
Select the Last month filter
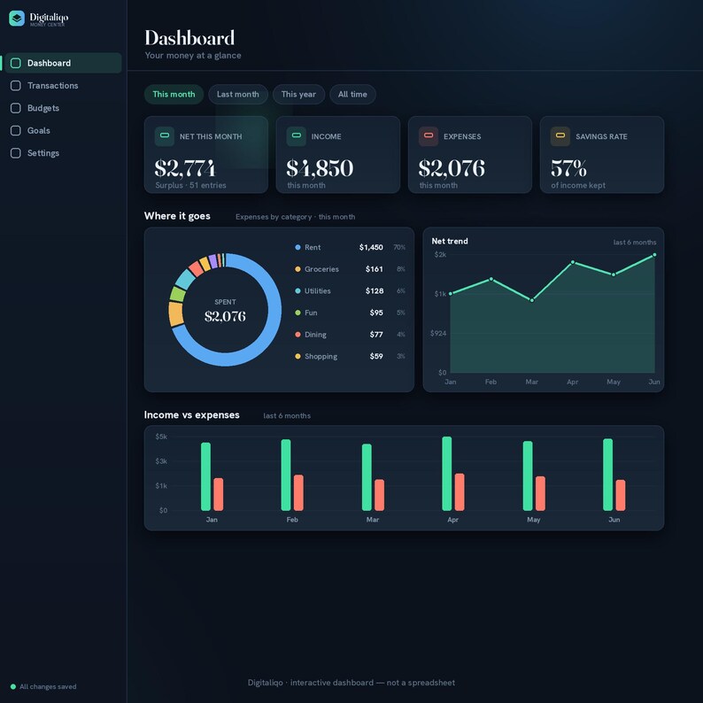click(x=238, y=94)
